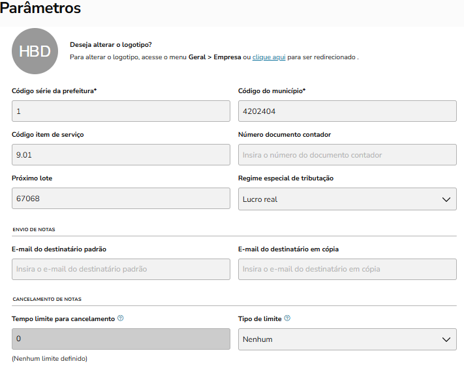Select the Código item de serviço input
Screen dimensions: 464x366
(x=121, y=155)
